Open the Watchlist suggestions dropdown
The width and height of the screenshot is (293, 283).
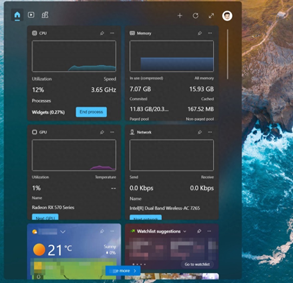tap(185, 231)
